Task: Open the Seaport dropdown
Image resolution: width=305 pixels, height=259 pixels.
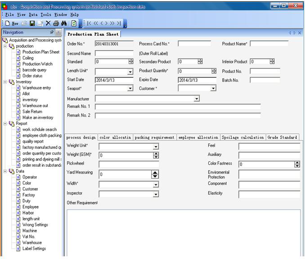Action: click(130, 89)
